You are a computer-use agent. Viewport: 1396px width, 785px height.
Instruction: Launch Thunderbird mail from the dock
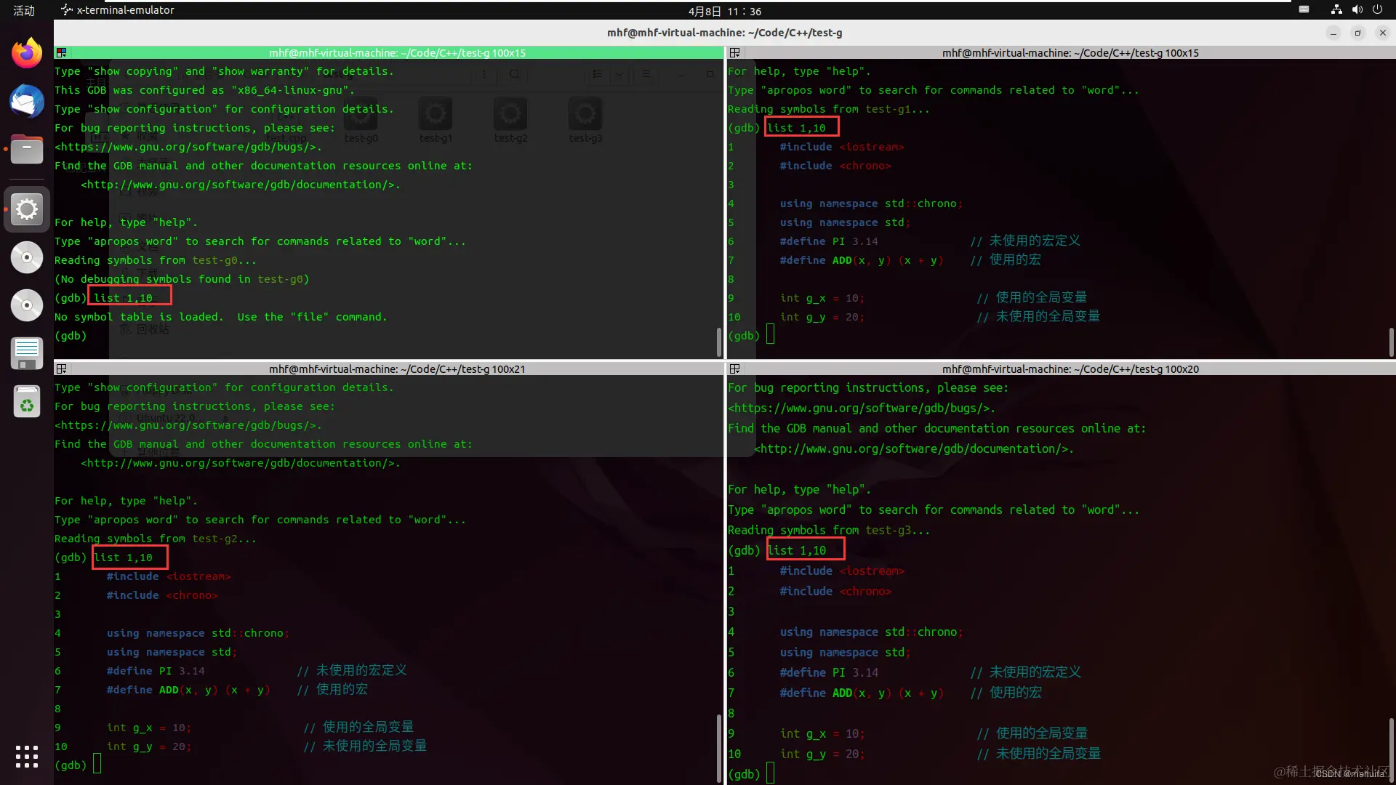click(x=27, y=101)
